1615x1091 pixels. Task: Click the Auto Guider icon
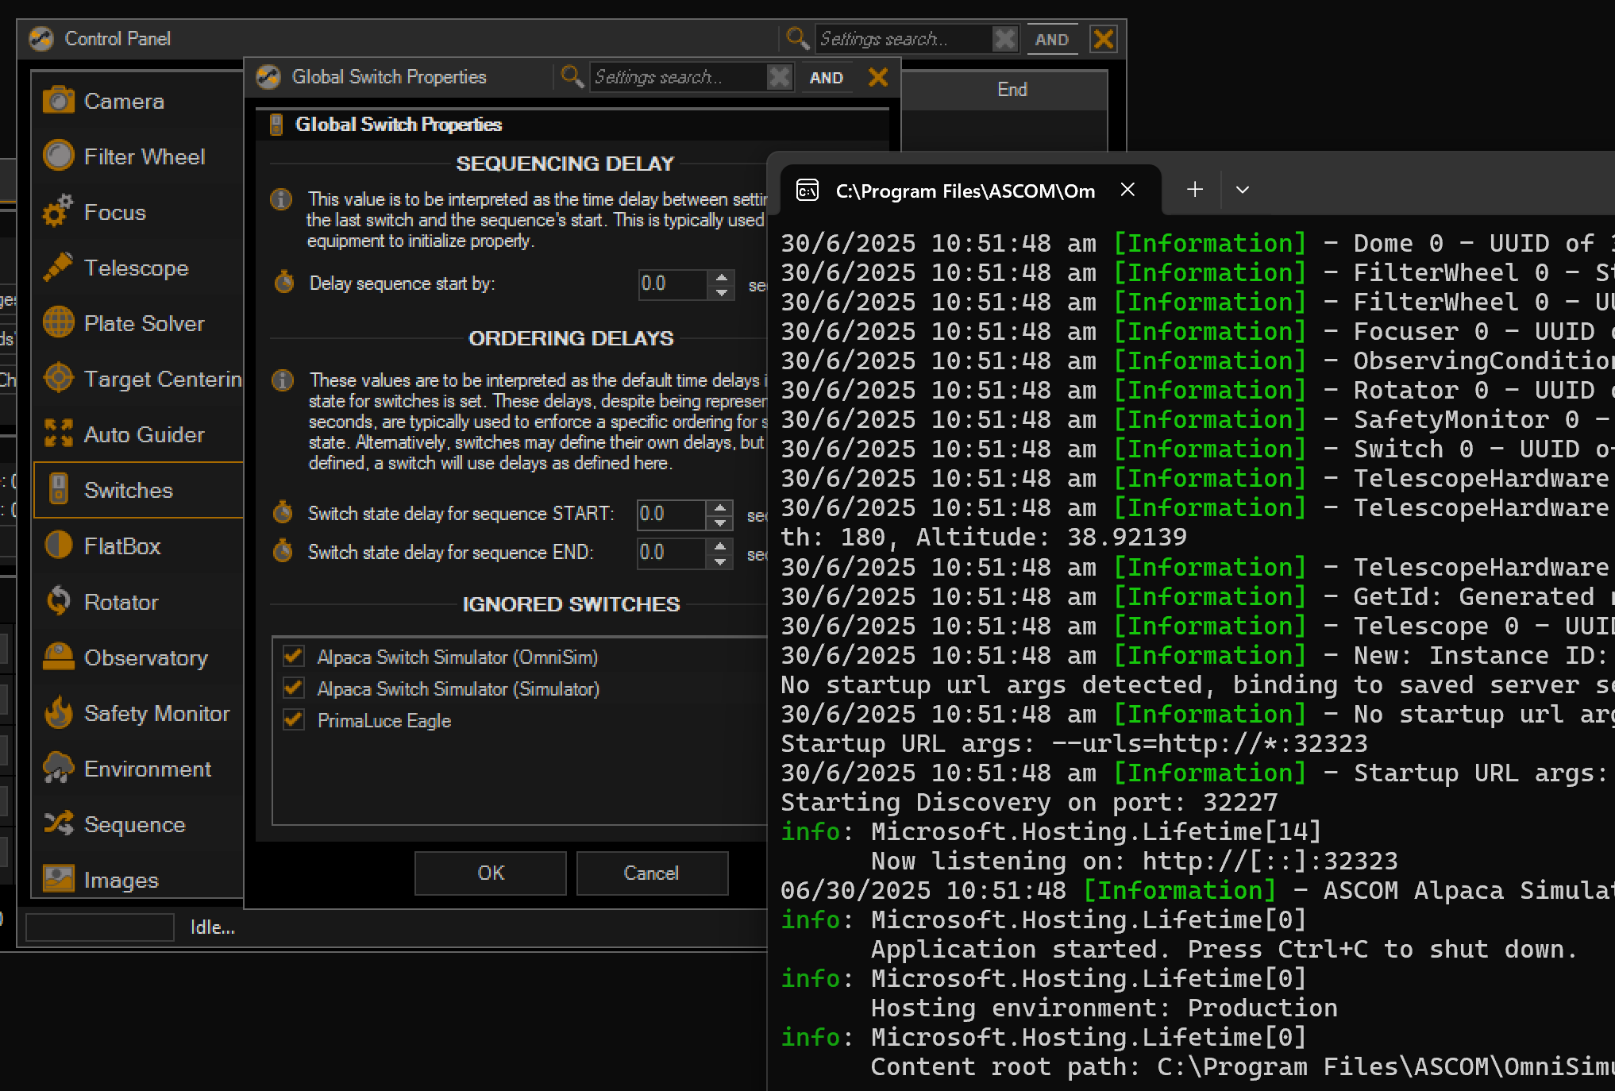[59, 434]
